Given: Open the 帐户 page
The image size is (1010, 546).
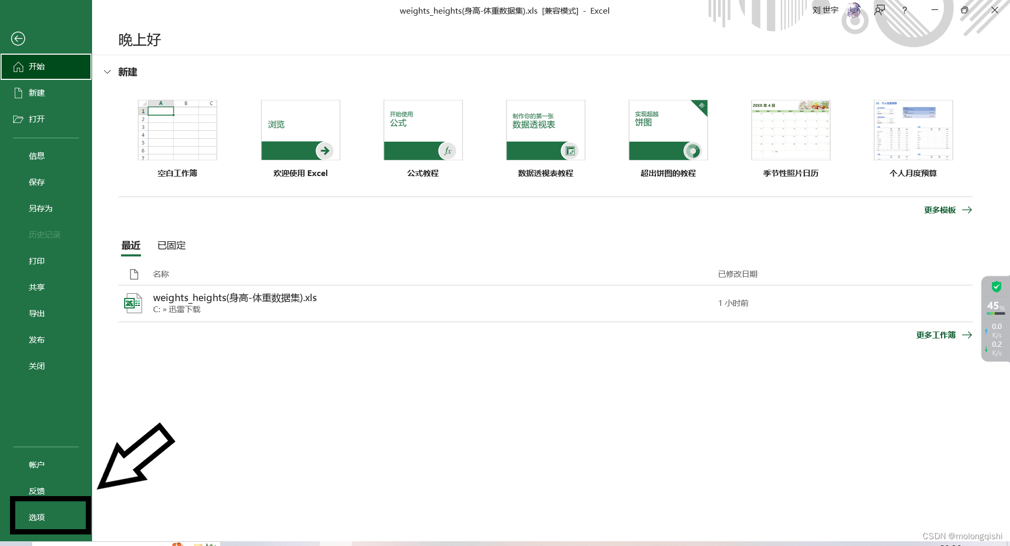Looking at the screenshot, I should click(x=46, y=465).
